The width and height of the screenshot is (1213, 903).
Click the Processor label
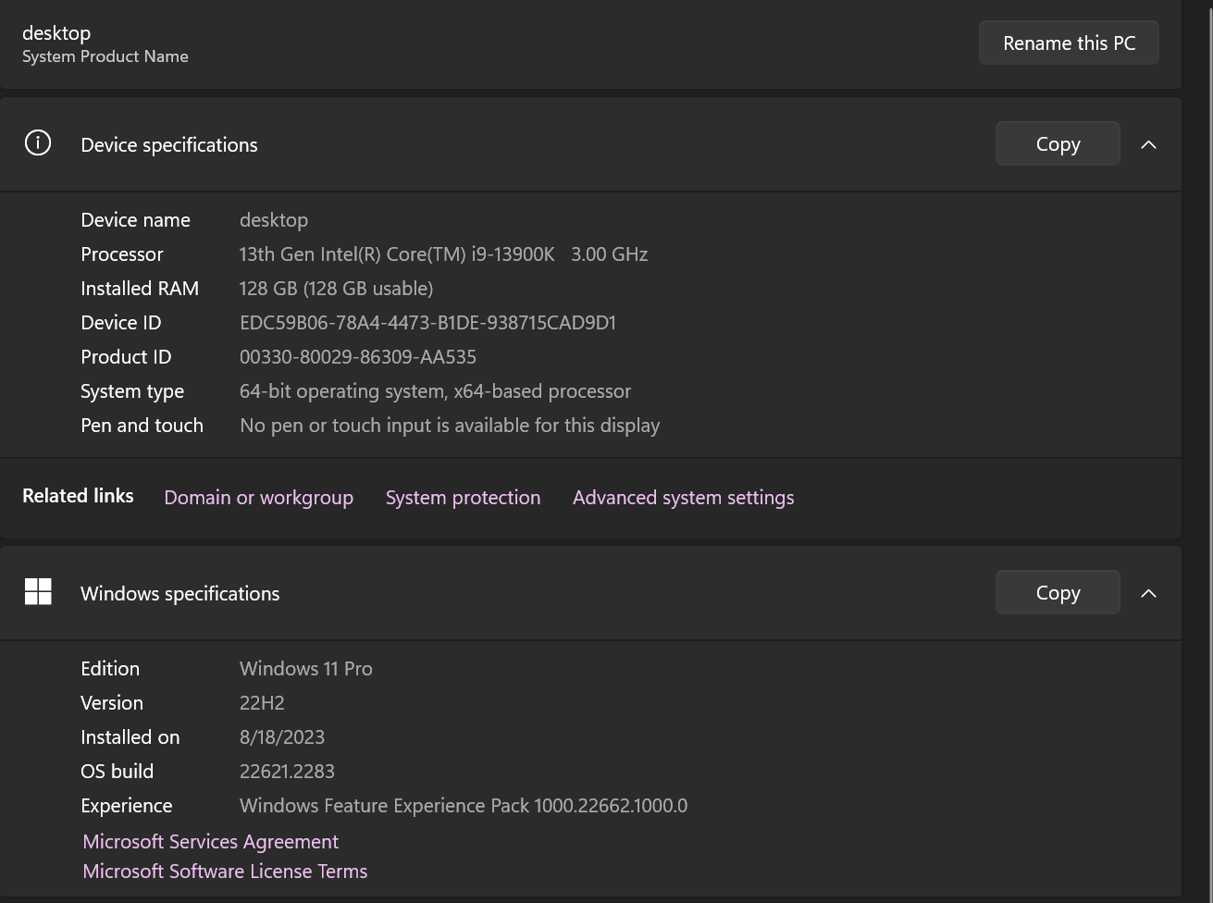(x=121, y=254)
